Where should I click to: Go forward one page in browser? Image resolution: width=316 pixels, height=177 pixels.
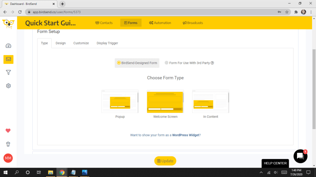click(12, 12)
